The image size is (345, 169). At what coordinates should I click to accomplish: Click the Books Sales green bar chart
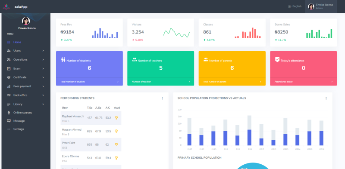(319, 34)
